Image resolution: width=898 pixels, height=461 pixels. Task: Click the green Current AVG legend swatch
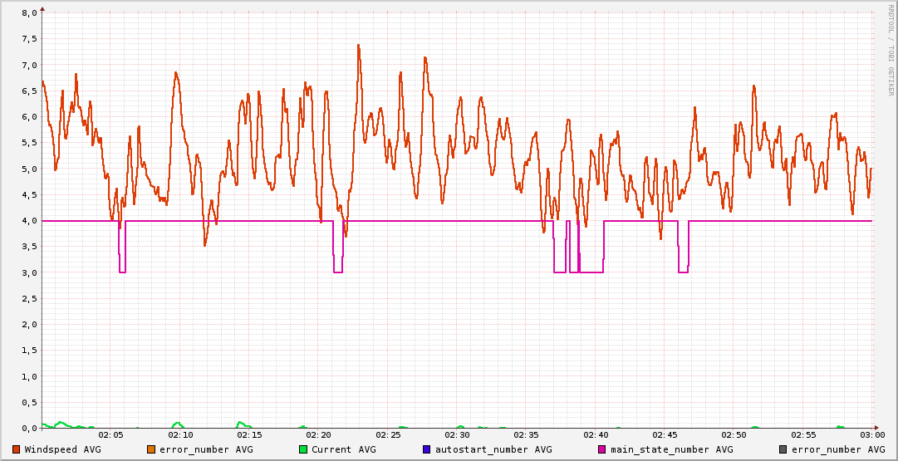tap(303, 449)
